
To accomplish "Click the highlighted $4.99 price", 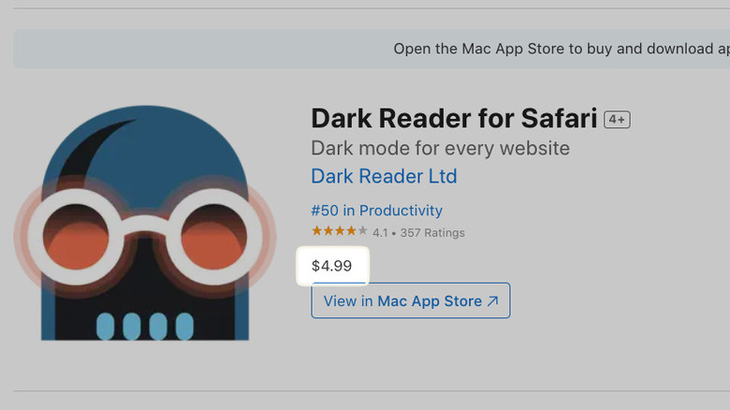I will [x=332, y=266].
